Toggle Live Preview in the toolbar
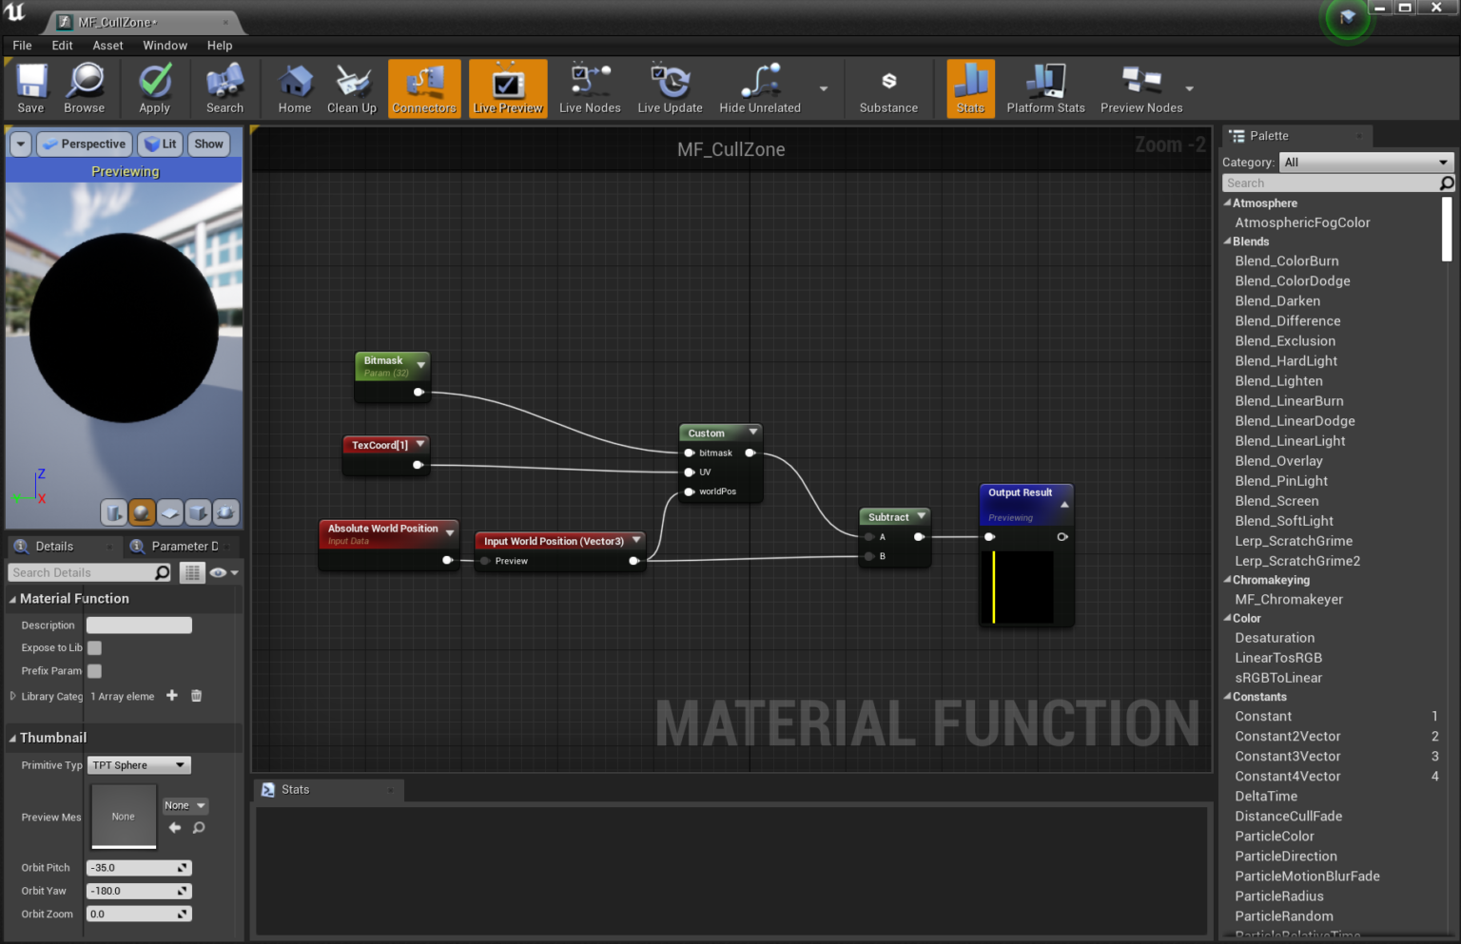 tap(508, 88)
